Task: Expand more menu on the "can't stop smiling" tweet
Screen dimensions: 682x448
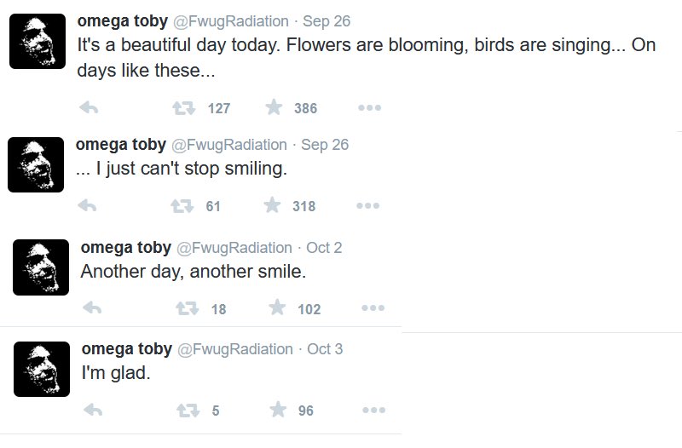Action: pyautogui.click(x=367, y=206)
